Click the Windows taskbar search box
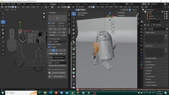The height and width of the screenshot is (95, 169). pos(21,93)
